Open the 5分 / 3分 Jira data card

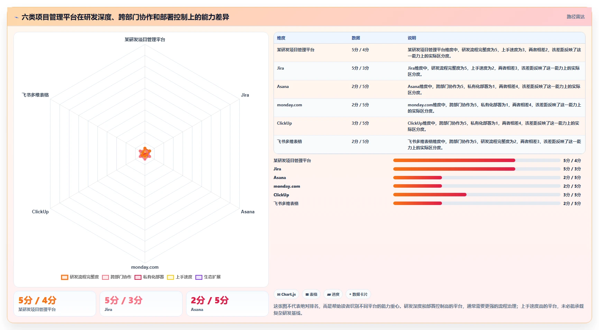coord(141,304)
